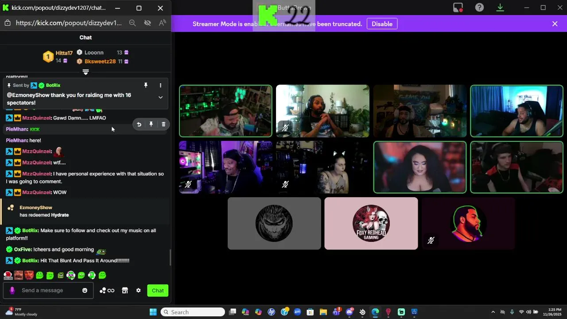Open Discord help question mark
Viewport: 567px width, 319px height.
tap(479, 8)
